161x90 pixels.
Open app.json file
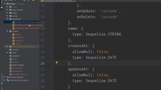point(16,62)
